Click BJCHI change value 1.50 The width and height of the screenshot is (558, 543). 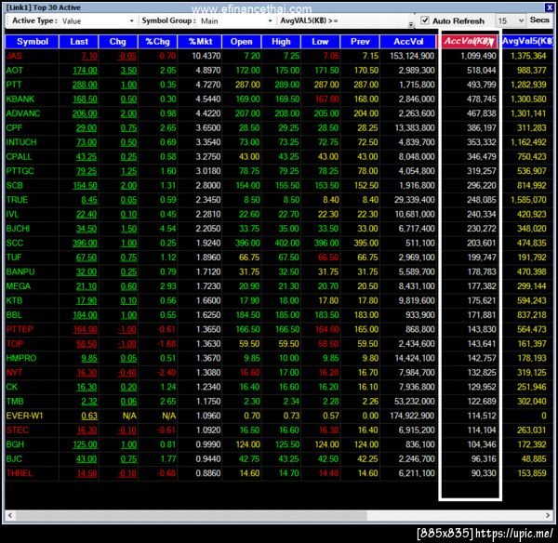(x=128, y=229)
